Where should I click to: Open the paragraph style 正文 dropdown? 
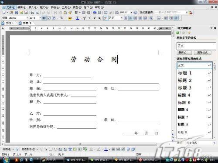[122, 18]
